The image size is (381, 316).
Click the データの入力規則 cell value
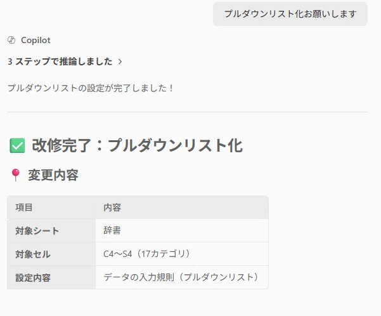[x=182, y=277]
